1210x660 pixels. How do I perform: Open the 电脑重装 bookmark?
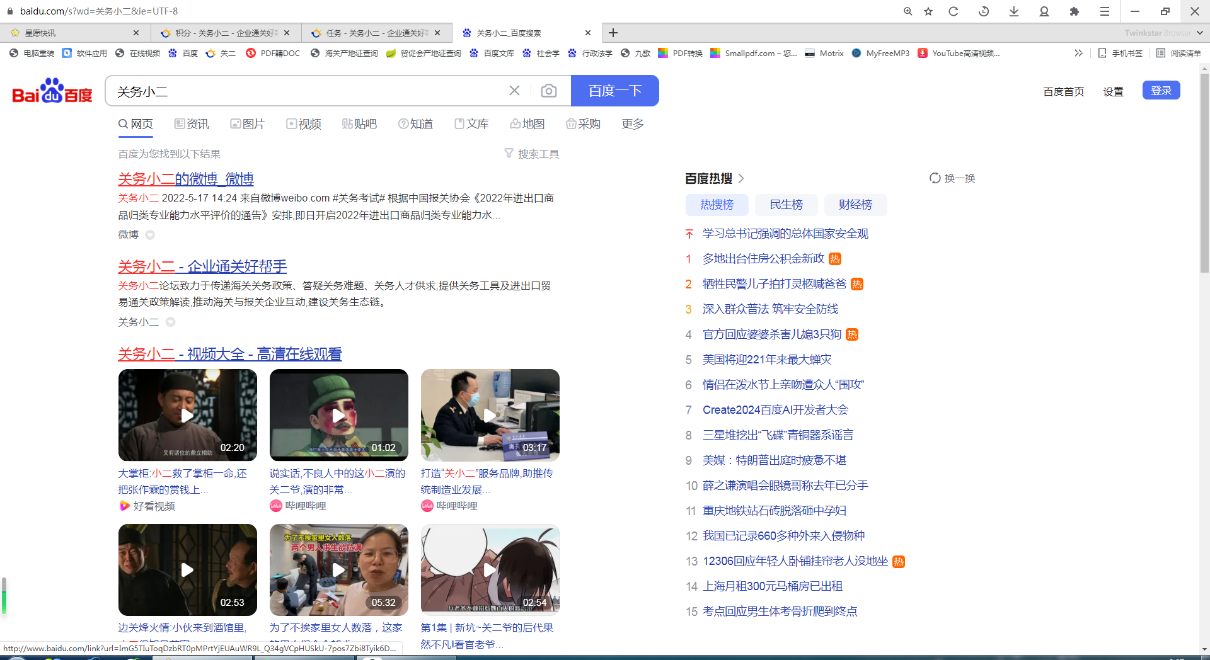(x=32, y=53)
